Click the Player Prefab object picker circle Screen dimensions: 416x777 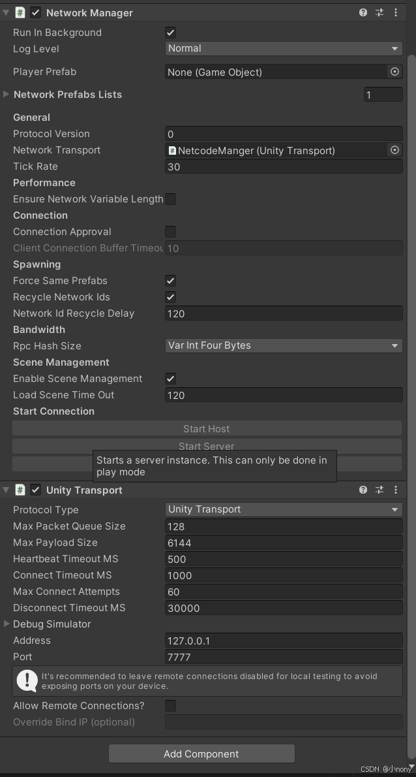(x=394, y=72)
